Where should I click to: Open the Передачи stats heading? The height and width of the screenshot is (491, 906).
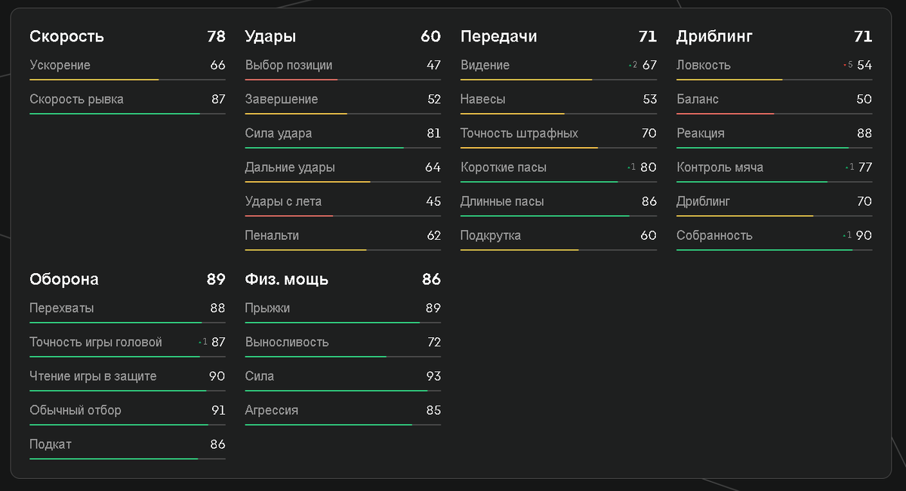coord(500,36)
